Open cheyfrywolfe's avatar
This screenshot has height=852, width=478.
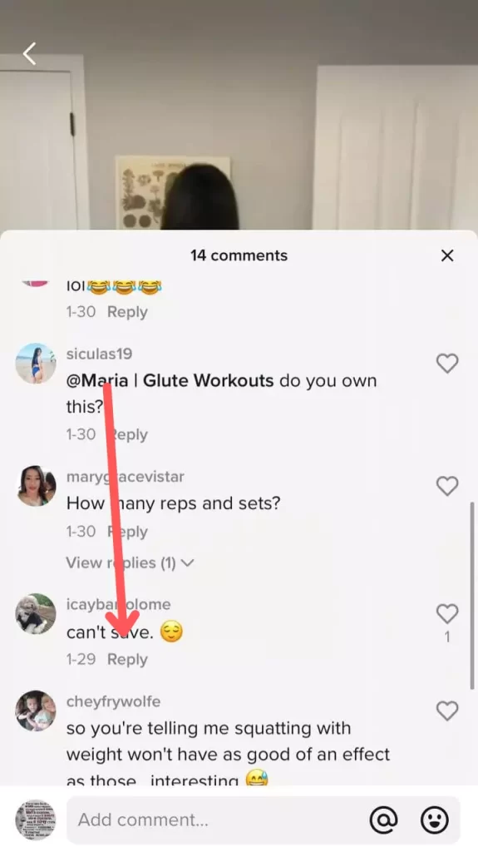click(35, 711)
